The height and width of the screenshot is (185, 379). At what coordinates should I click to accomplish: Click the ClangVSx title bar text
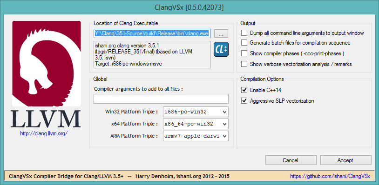tap(189, 7)
